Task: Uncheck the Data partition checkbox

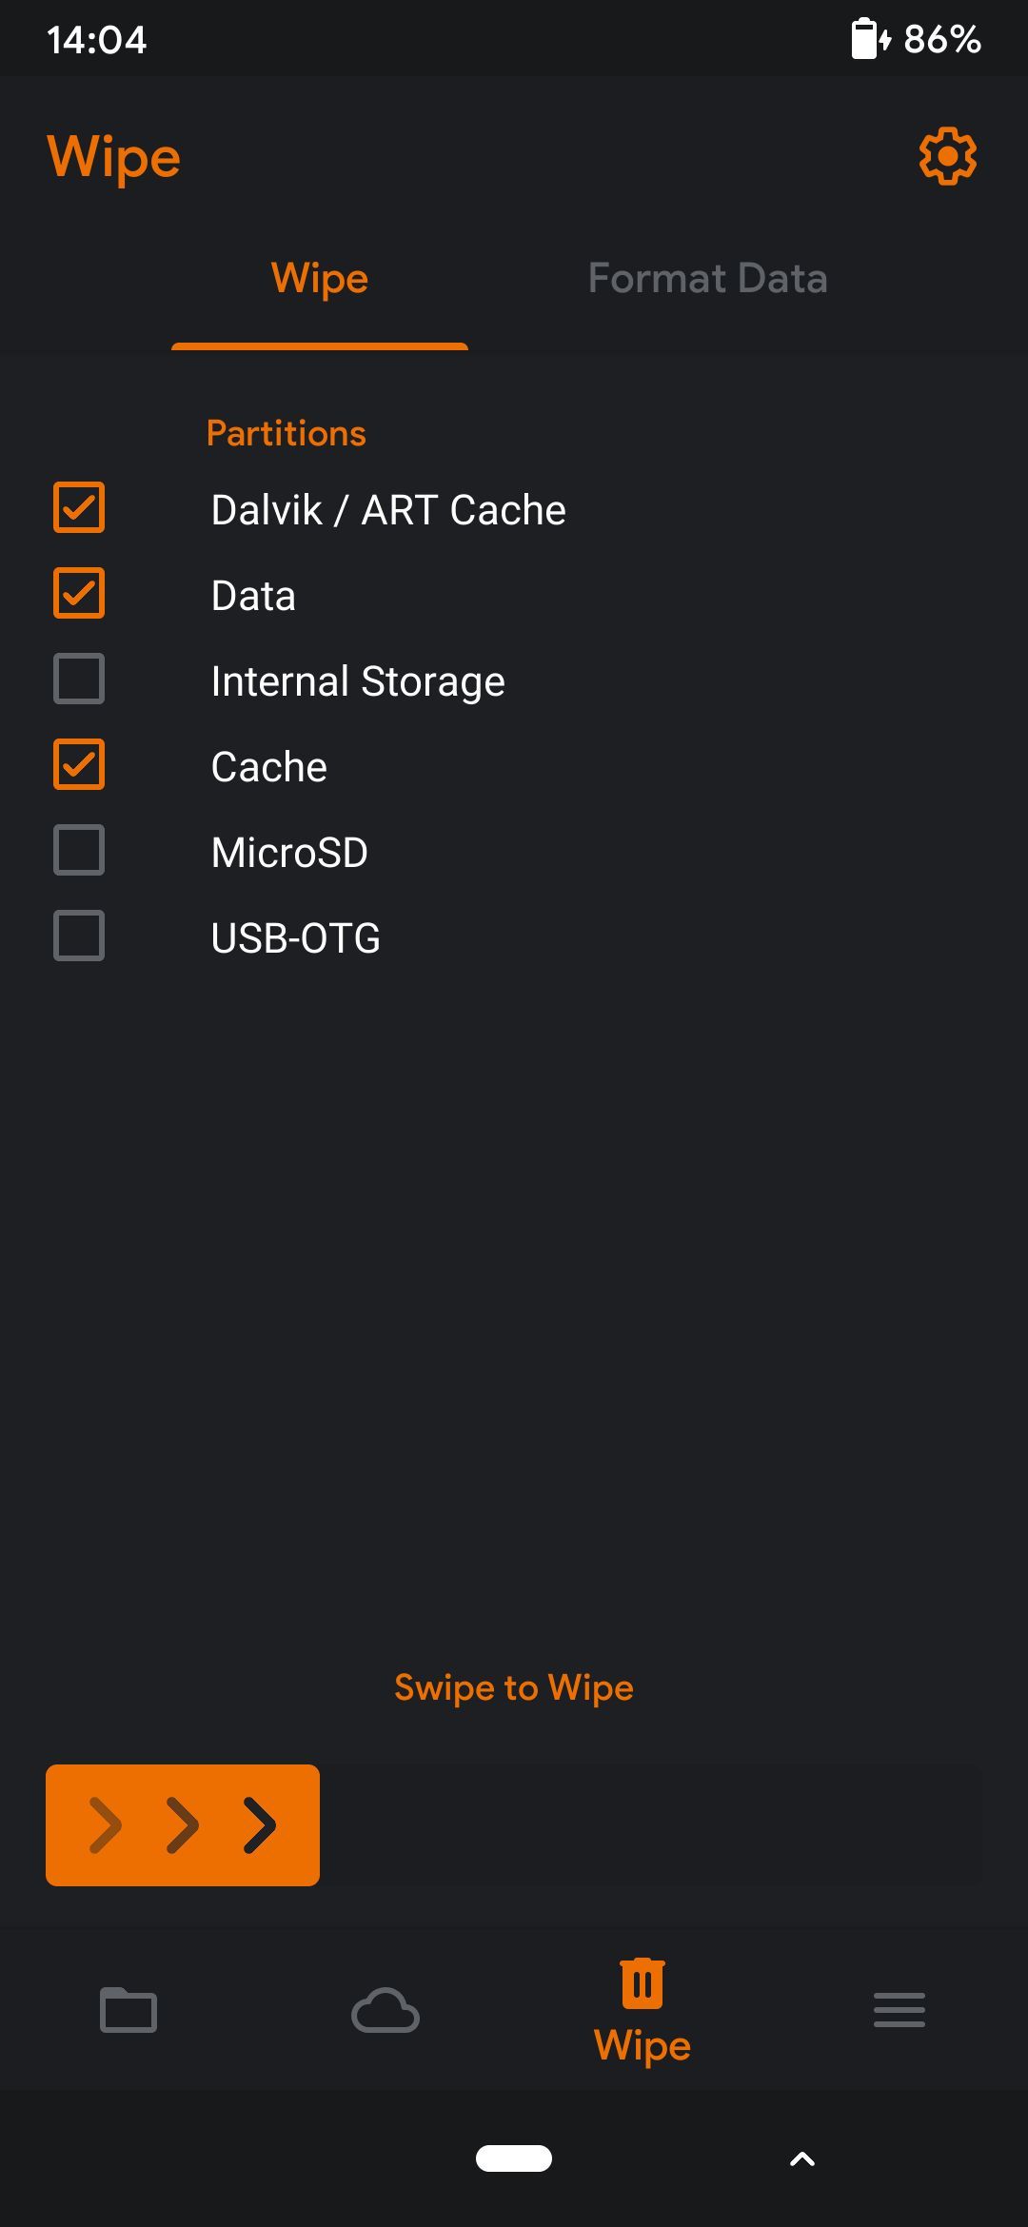Action: (79, 594)
